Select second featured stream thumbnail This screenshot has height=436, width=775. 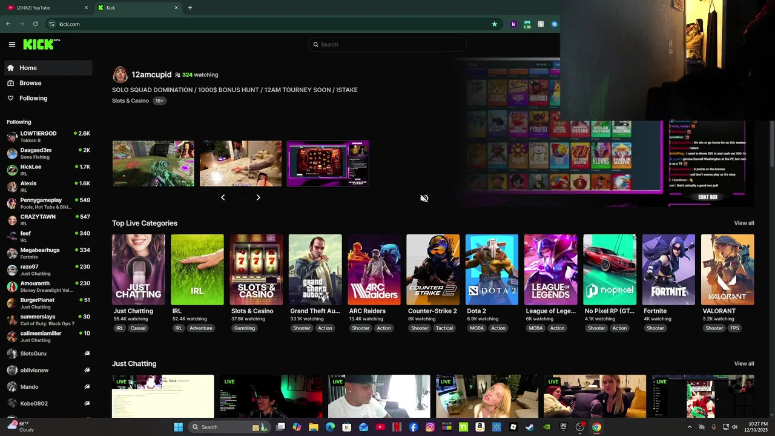click(241, 163)
